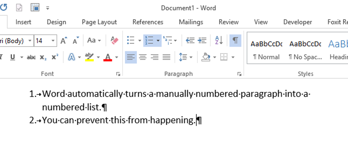Switch to the Design tab
Screen dimensions: 348x141
56,22
